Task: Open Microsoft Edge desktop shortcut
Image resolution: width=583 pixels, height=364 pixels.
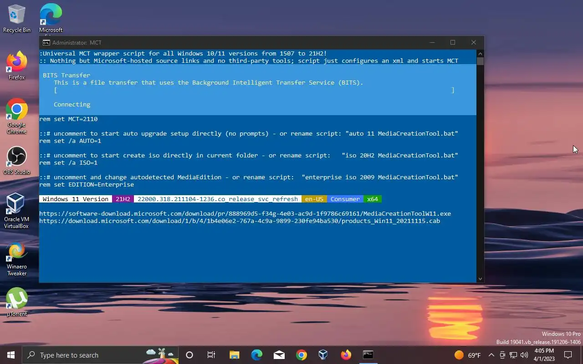Action: click(51, 19)
